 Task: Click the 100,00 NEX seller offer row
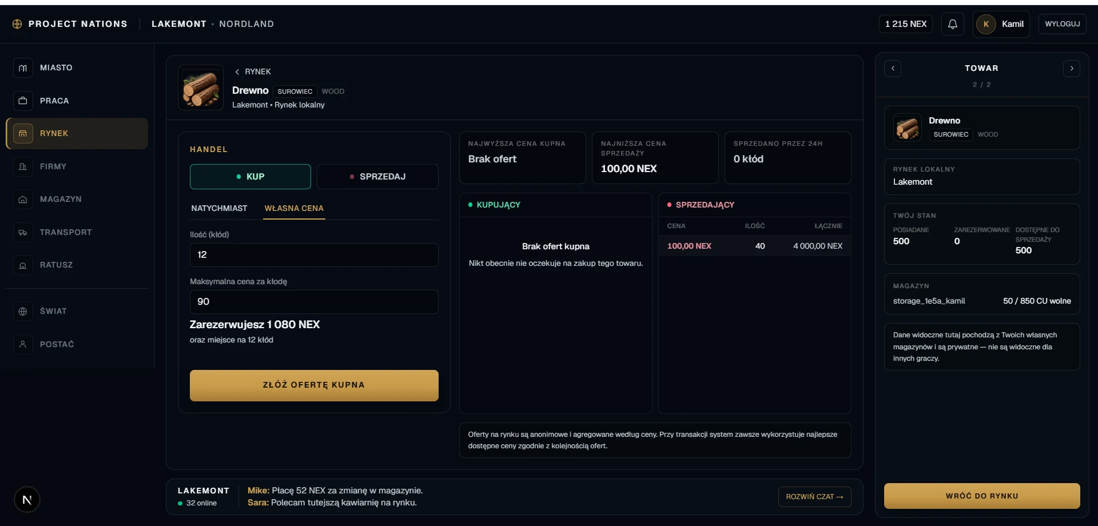[754, 246]
